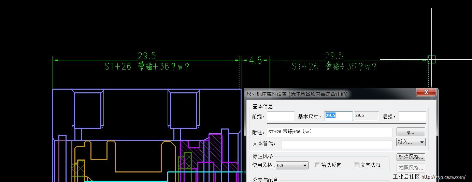Viewport: 472px width, 182px height.
Task: Click the empty 文本替代 field
Action: (x=337, y=144)
